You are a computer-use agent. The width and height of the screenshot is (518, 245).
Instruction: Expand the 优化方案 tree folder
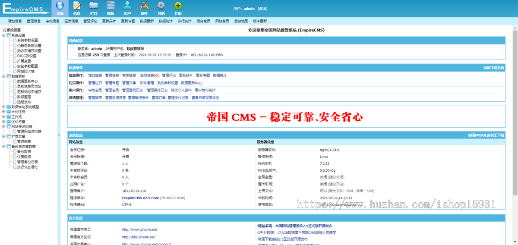pos(3,122)
